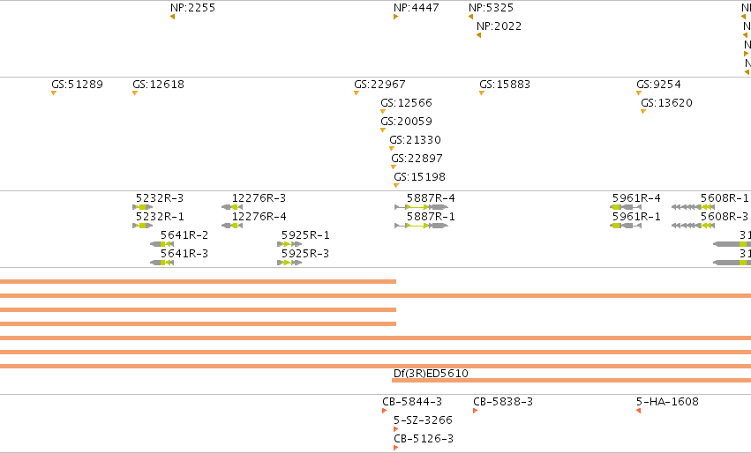The height and width of the screenshot is (453, 751).
Task: Select the 12276R-3 gene glyph
Action: (x=232, y=207)
